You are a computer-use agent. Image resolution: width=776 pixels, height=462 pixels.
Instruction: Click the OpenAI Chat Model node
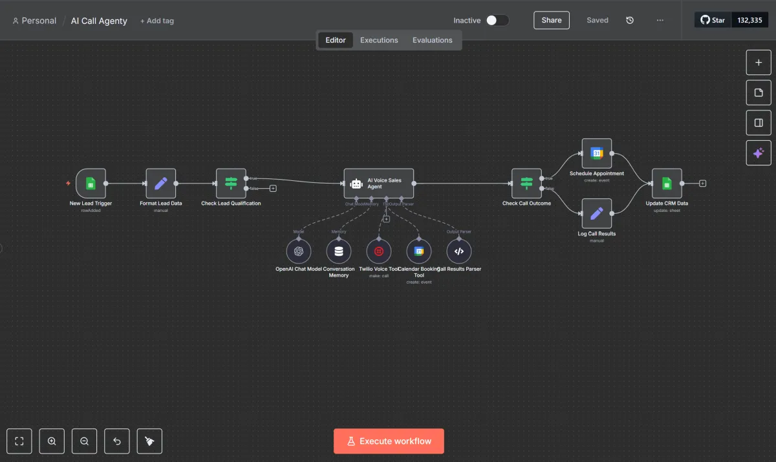[299, 251]
